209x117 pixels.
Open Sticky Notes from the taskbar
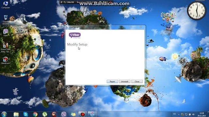click(73, 114)
